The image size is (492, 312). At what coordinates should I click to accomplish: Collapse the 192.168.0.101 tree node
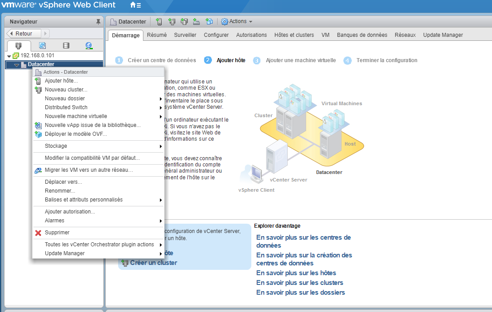(9, 56)
